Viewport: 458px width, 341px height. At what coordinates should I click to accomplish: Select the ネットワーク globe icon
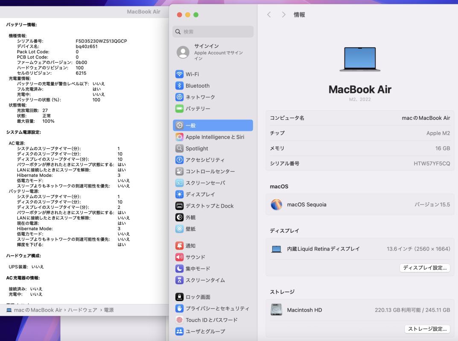179,97
